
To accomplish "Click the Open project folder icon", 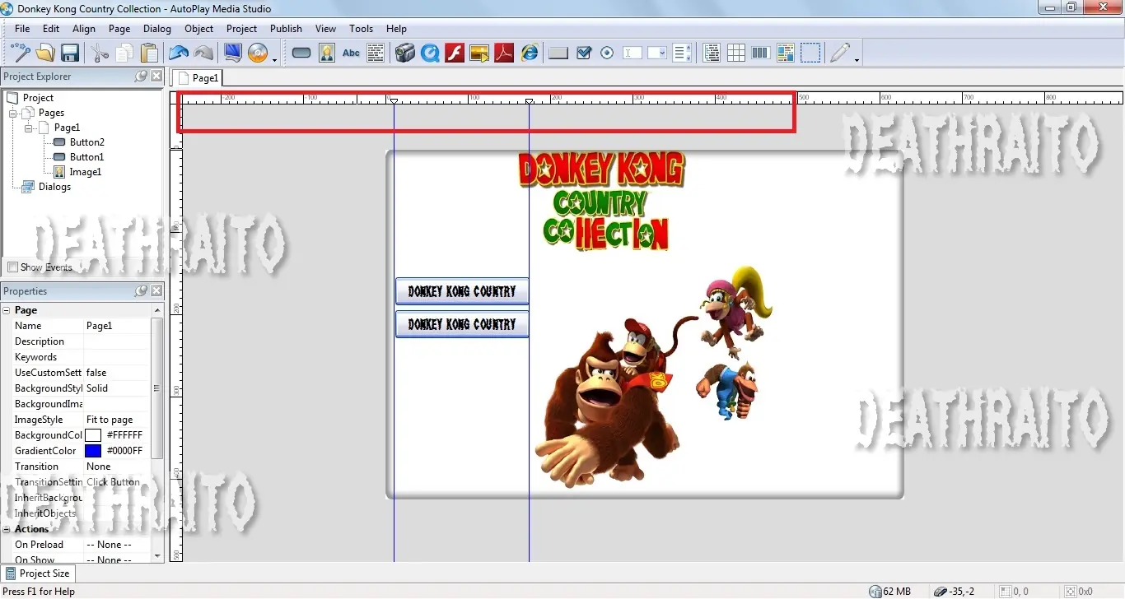I will point(45,53).
